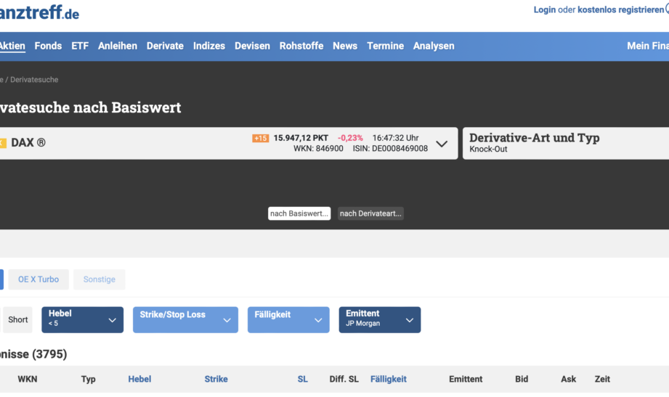Select the 'nach Basiswert...' search mode
Viewport: 669px width, 397px height.
click(299, 213)
